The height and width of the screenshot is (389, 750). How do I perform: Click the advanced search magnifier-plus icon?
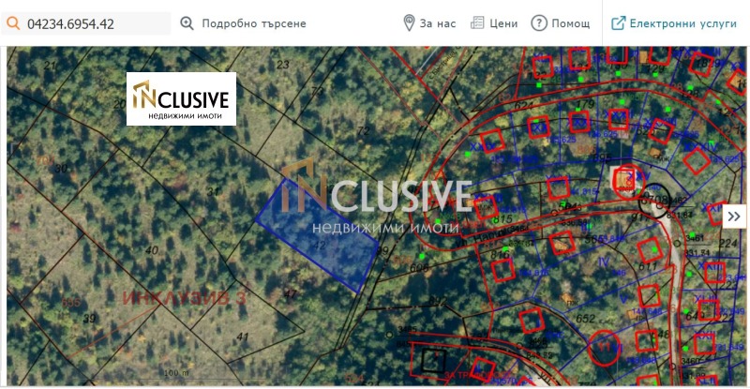click(187, 23)
